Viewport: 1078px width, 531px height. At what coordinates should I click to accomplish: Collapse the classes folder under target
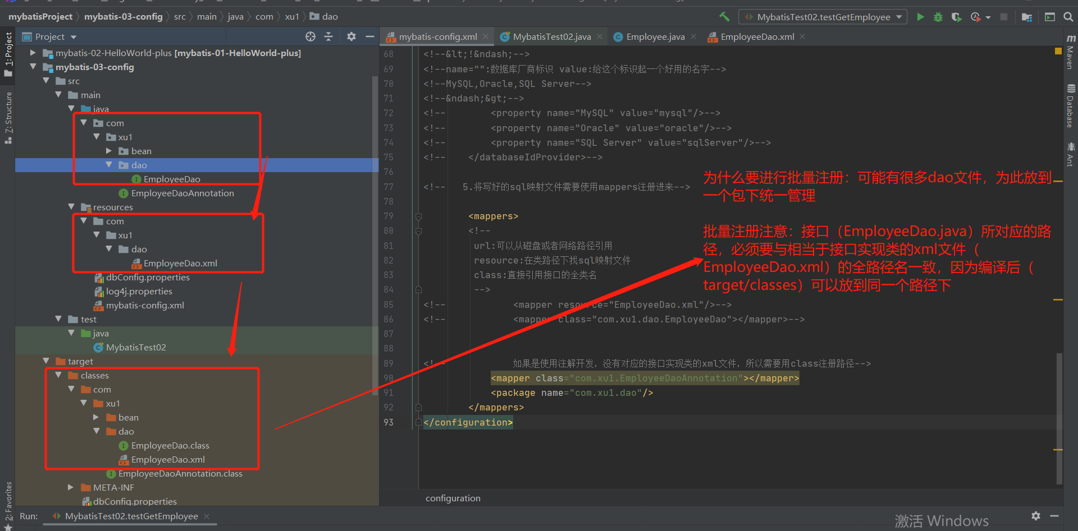pyautogui.click(x=58, y=375)
